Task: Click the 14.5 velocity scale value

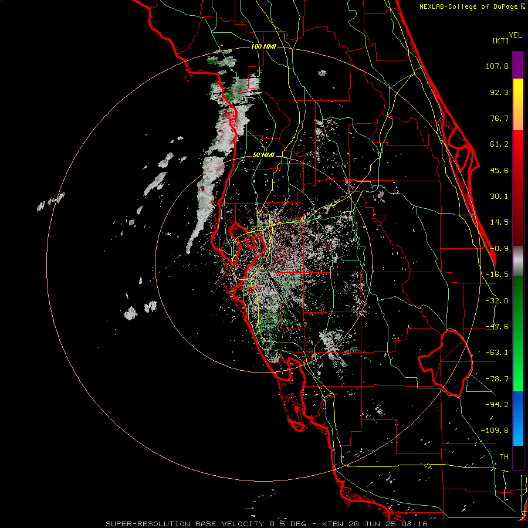Action: pyautogui.click(x=499, y=222)
